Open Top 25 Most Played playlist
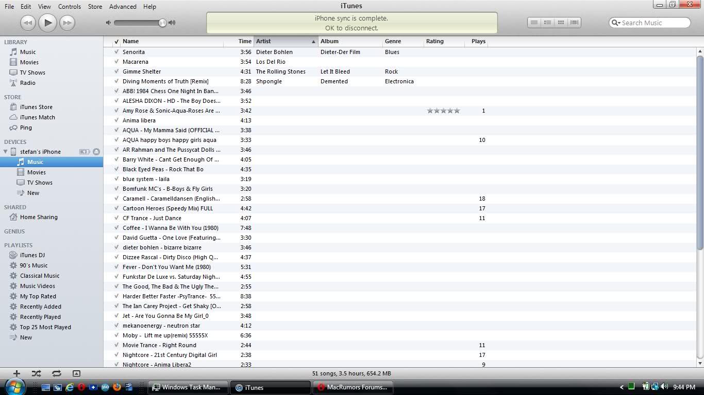 point(45,327)
